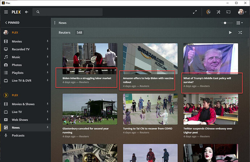Play all Reuters news clips
The height and width of the screenshot is (162, 250).
pos(230,33)
